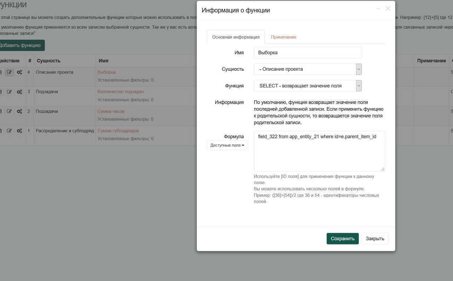453x281 pixels.
Task: Edit the Сумма субподрядов row using pencil icon
Action: coord(9,131)
